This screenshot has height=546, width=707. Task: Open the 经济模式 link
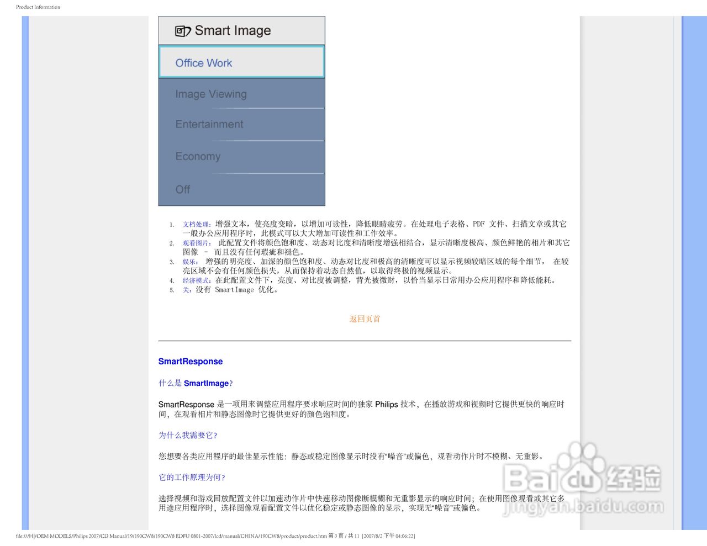tap(196, 280)
